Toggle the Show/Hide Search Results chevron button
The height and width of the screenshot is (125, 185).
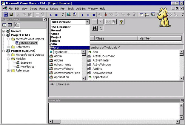tap(101, 28)
